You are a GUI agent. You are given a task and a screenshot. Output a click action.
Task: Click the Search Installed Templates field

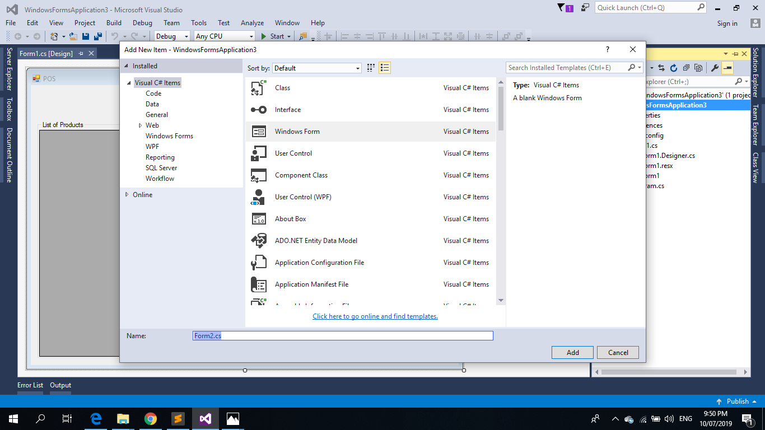[x=567, y=68]
